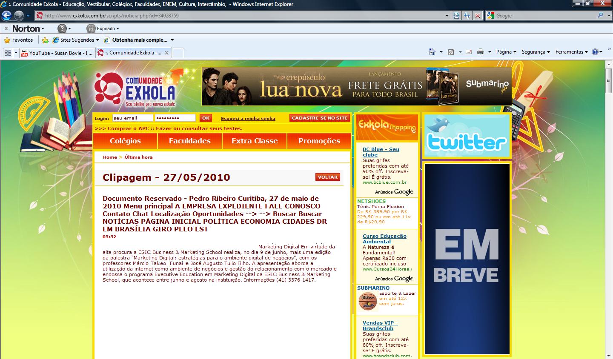
Task: Click the 'EM BREVE' blue banner
Action: [x=467, y=259]
